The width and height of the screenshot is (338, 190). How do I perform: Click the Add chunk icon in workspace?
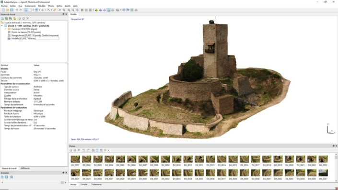(x=2, y=18)
